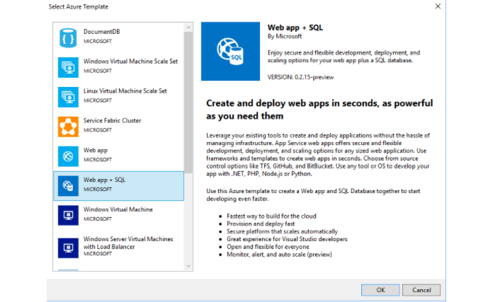
Task: Click the Linux Virtual Machine Scale Set label
Action: coord(125,91)
